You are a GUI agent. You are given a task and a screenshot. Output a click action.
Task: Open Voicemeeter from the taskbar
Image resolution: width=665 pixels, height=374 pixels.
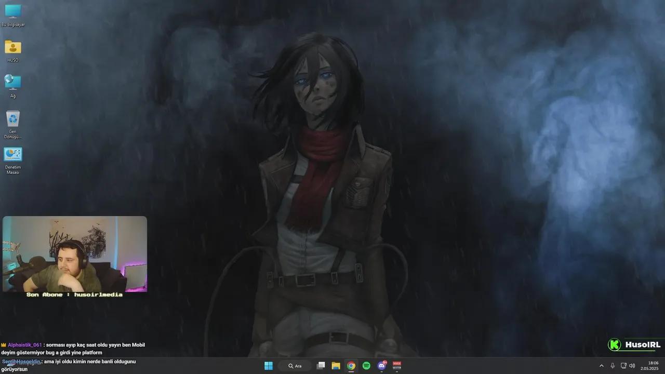click(397, 366)
